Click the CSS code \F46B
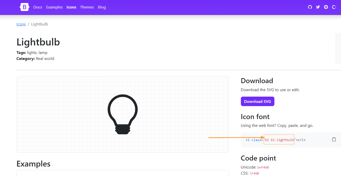 pos(254,173)
